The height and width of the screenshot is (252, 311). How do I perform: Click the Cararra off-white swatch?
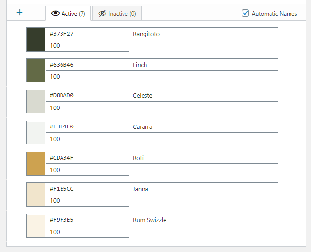click(36, 133)
